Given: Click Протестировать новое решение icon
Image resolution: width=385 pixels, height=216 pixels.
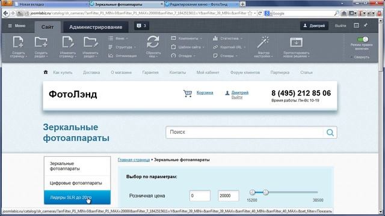Looking at the screenshot, I should click(296, 42).
